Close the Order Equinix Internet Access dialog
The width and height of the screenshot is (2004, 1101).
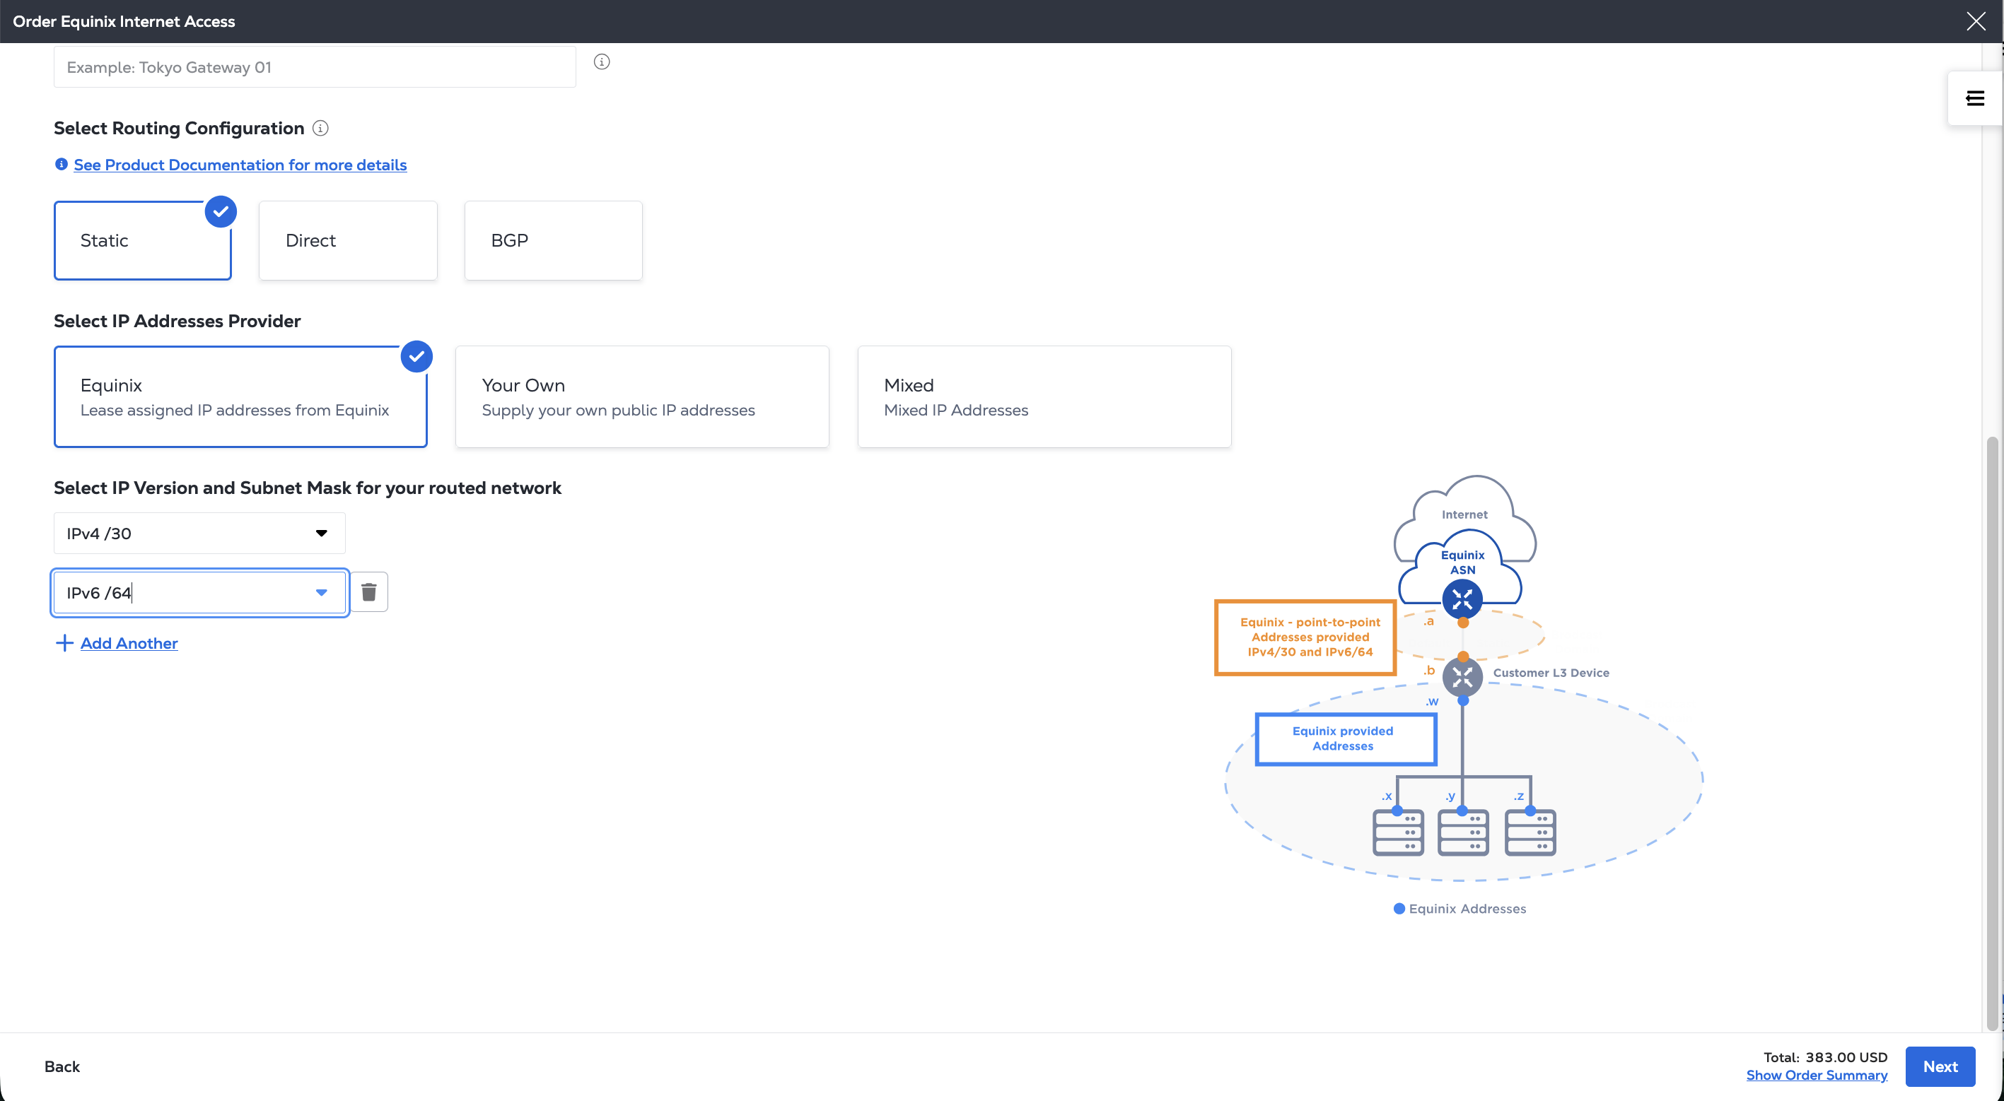1975,21
